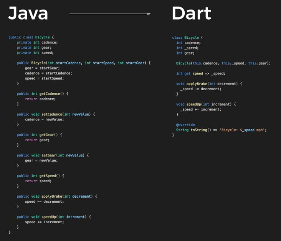Select the "public void setCadence(int newValue) {" line
This screenshot has height=241, width=281.
click(x=56, y=114)
